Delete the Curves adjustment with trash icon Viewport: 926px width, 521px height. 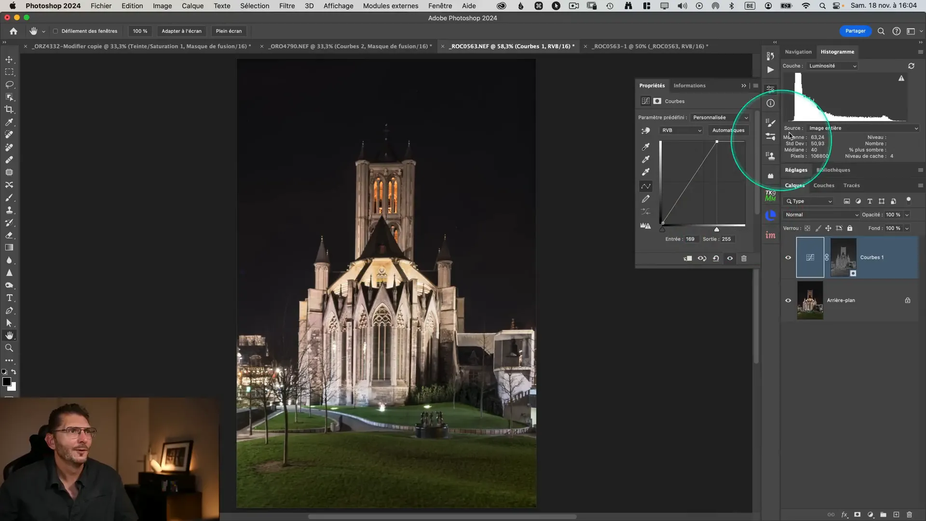pyautogui.click(x=744, y=259)
